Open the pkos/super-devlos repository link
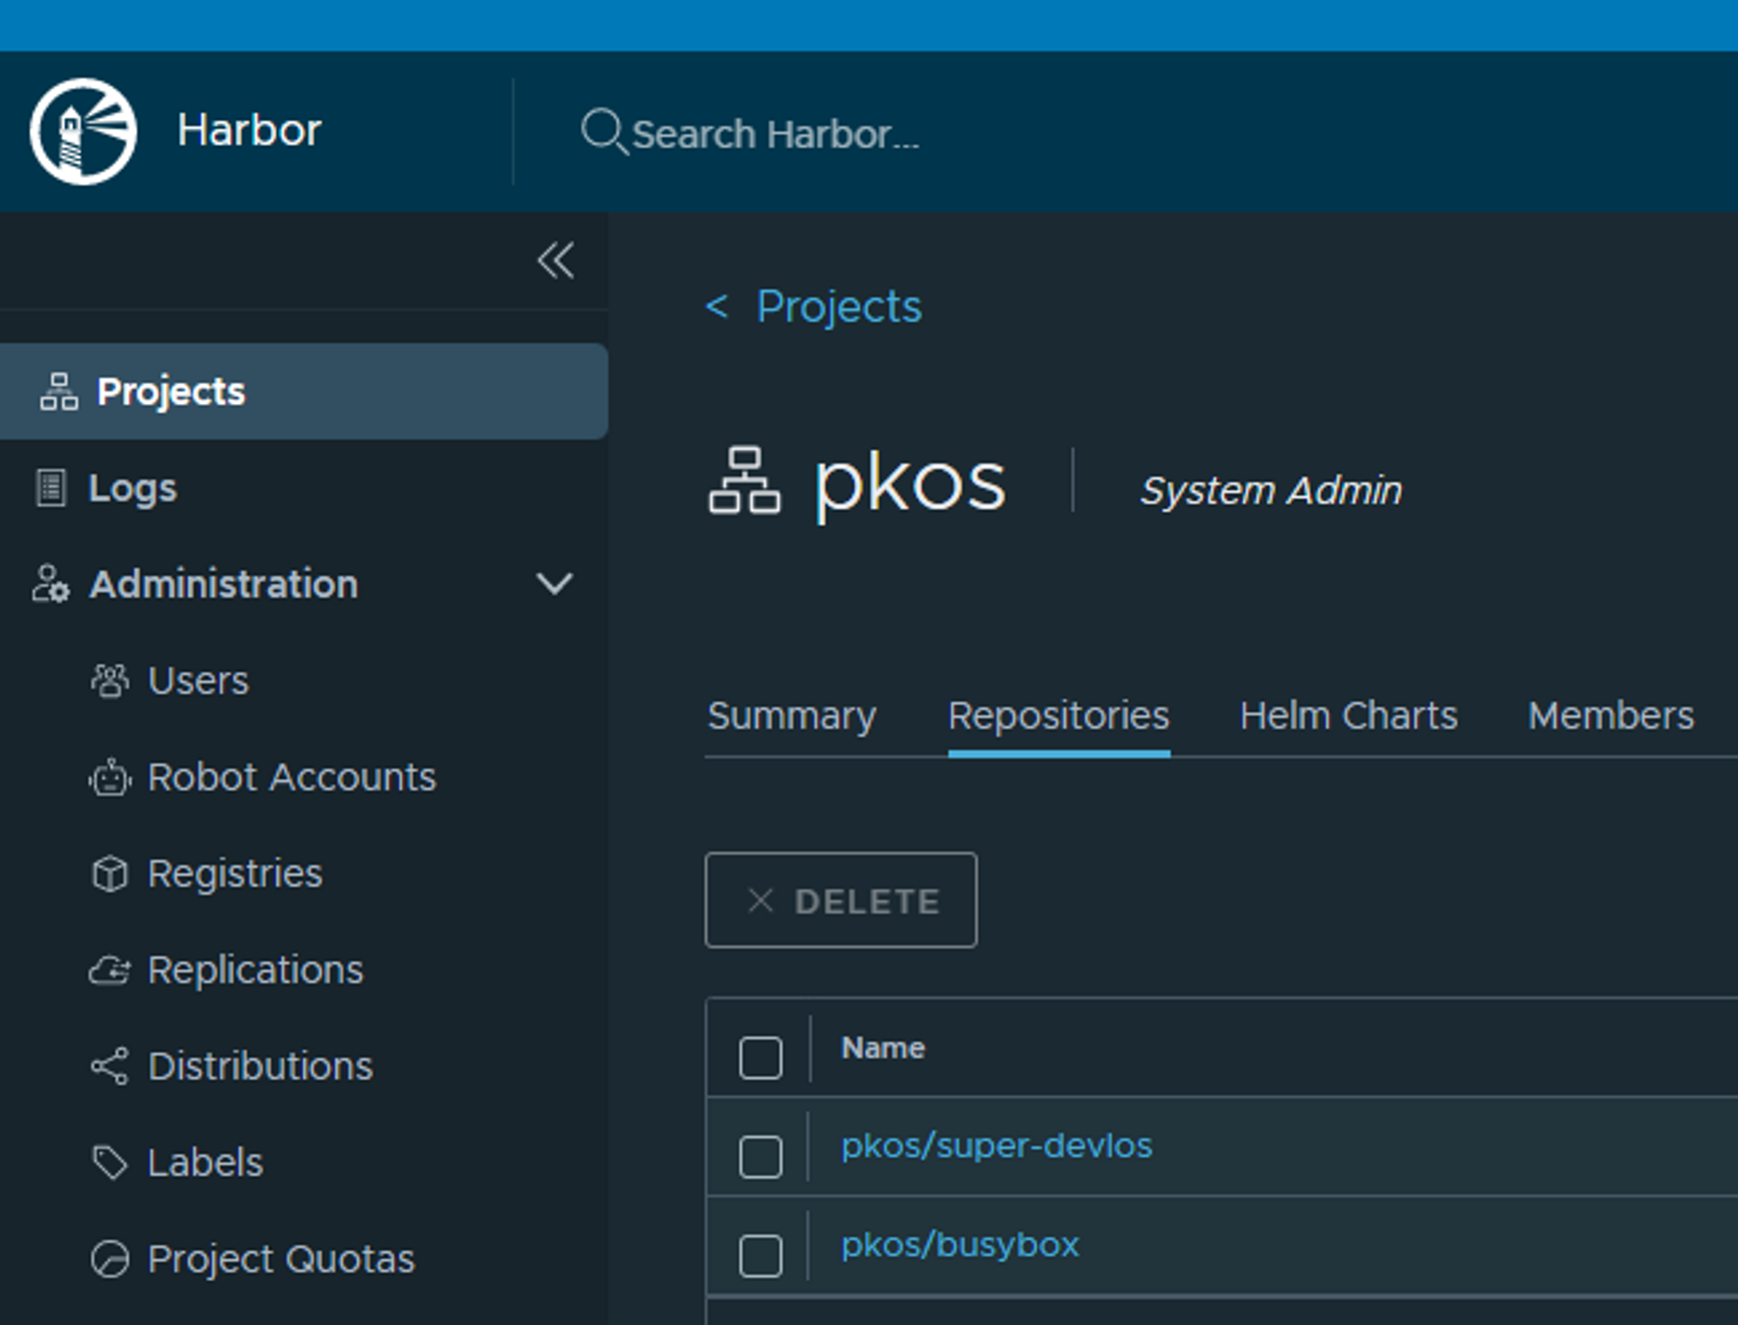 [x=996, y=1146]
